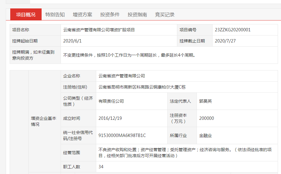Click founding date 2016/12/19
281x174 pixels.
point(110,118)
